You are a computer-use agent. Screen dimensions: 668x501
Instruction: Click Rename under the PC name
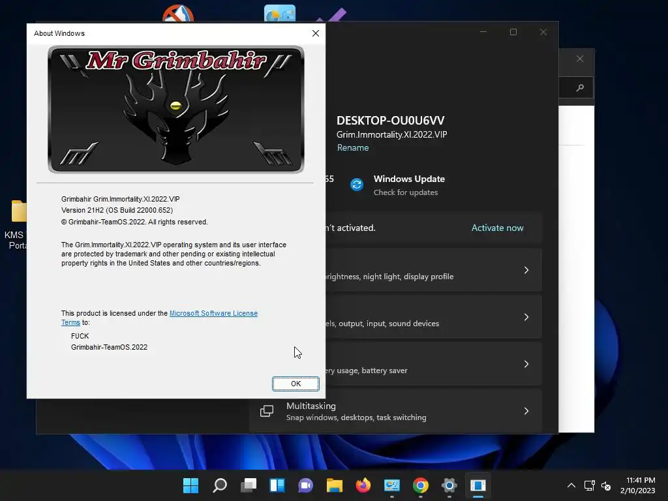[353, 147]
